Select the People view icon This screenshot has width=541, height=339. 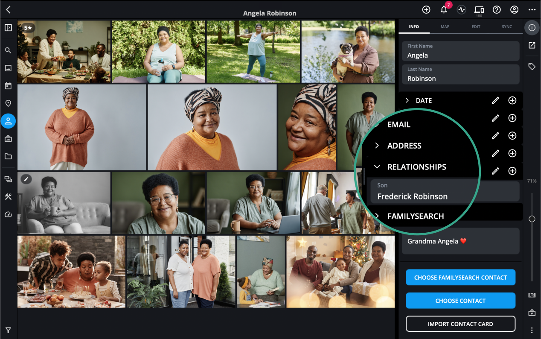(x=8, y=121)
